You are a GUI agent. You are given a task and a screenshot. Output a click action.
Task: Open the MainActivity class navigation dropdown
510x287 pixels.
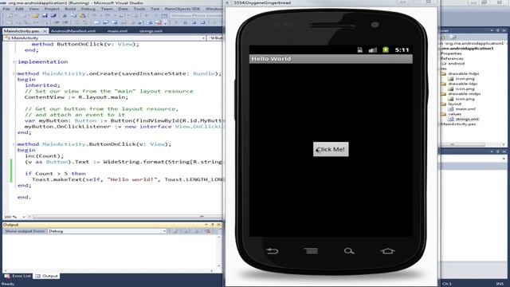coord(203,38)
